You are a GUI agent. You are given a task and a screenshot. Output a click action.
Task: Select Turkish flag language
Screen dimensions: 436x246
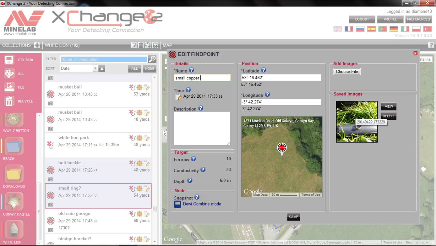click(427, 29)
